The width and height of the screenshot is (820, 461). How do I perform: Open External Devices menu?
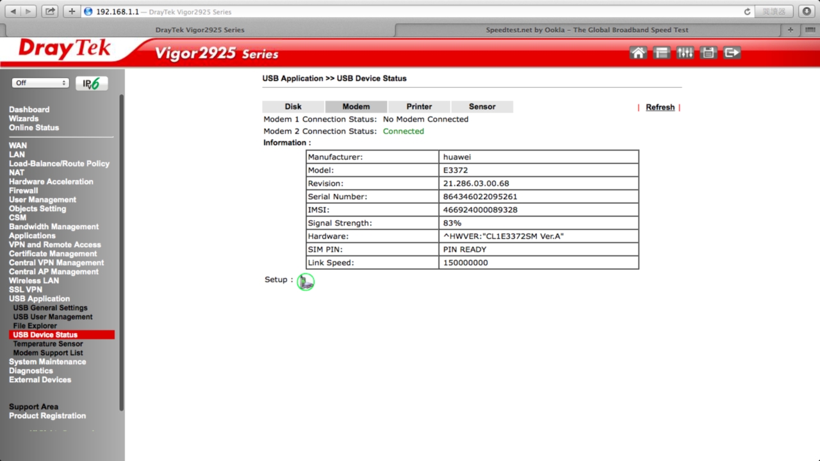click(x=40, y=379)
